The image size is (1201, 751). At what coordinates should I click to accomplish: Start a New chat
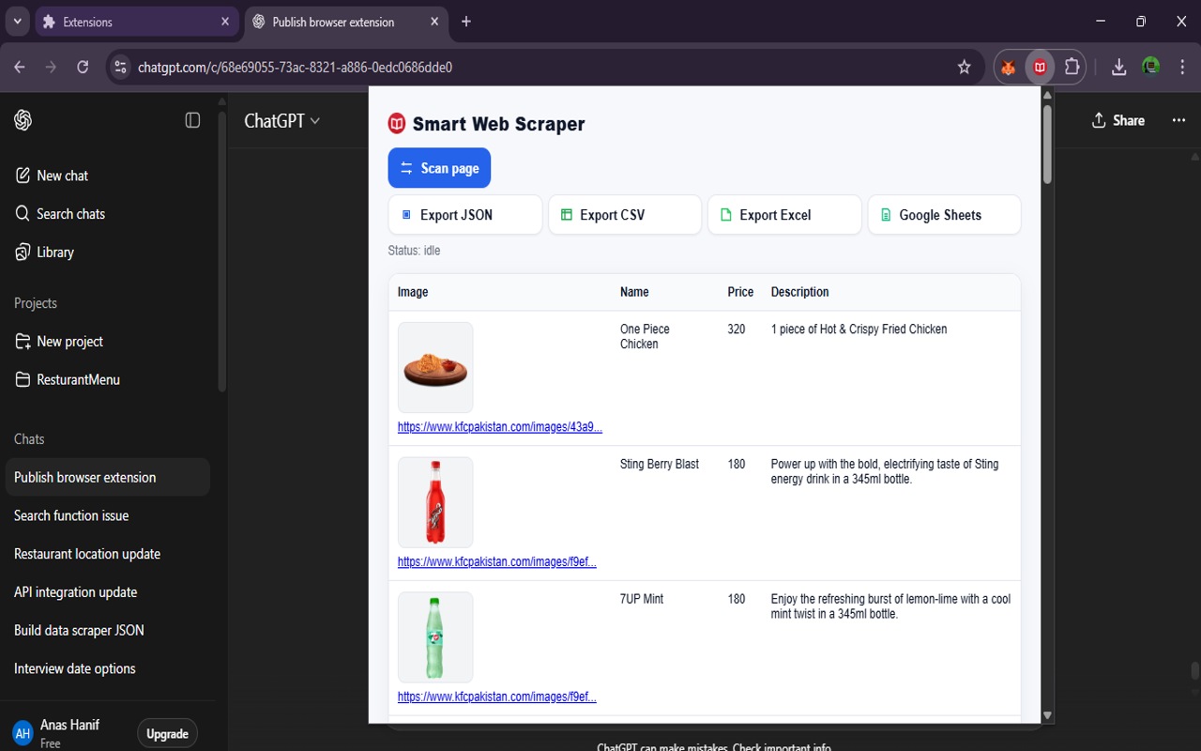108,176
